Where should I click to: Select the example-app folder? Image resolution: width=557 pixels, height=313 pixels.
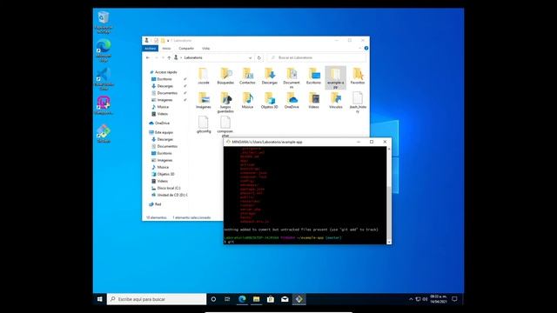pos(336,77)
